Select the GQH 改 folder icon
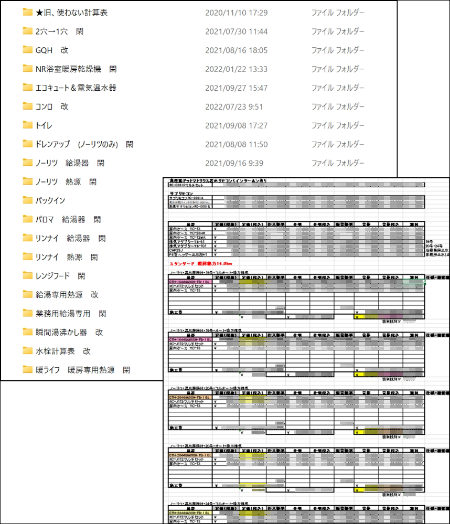Viewport: 450px width, 524px height. pyautogui.click(x=27, y=50)
